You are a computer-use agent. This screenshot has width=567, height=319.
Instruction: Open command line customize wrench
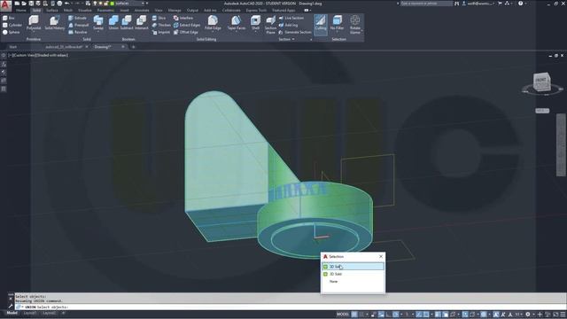click(x=11, y=307)
